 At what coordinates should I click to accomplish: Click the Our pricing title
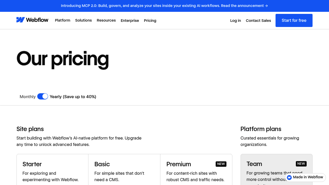point(63,60)
